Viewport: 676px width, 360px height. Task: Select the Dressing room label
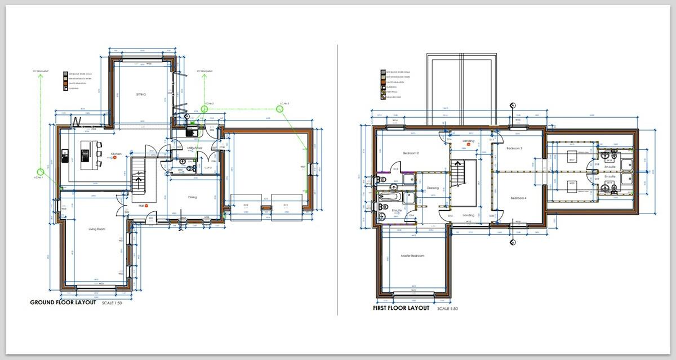pyautogui.click(x=433, y=188)
